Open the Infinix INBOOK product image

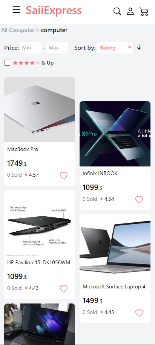115,134
